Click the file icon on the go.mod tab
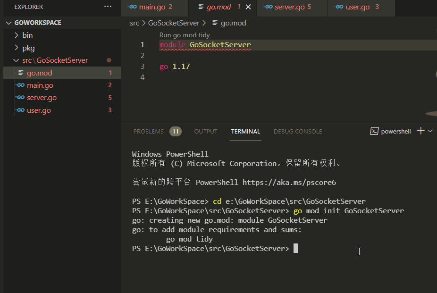437x293 pixels. pos(201,7)
